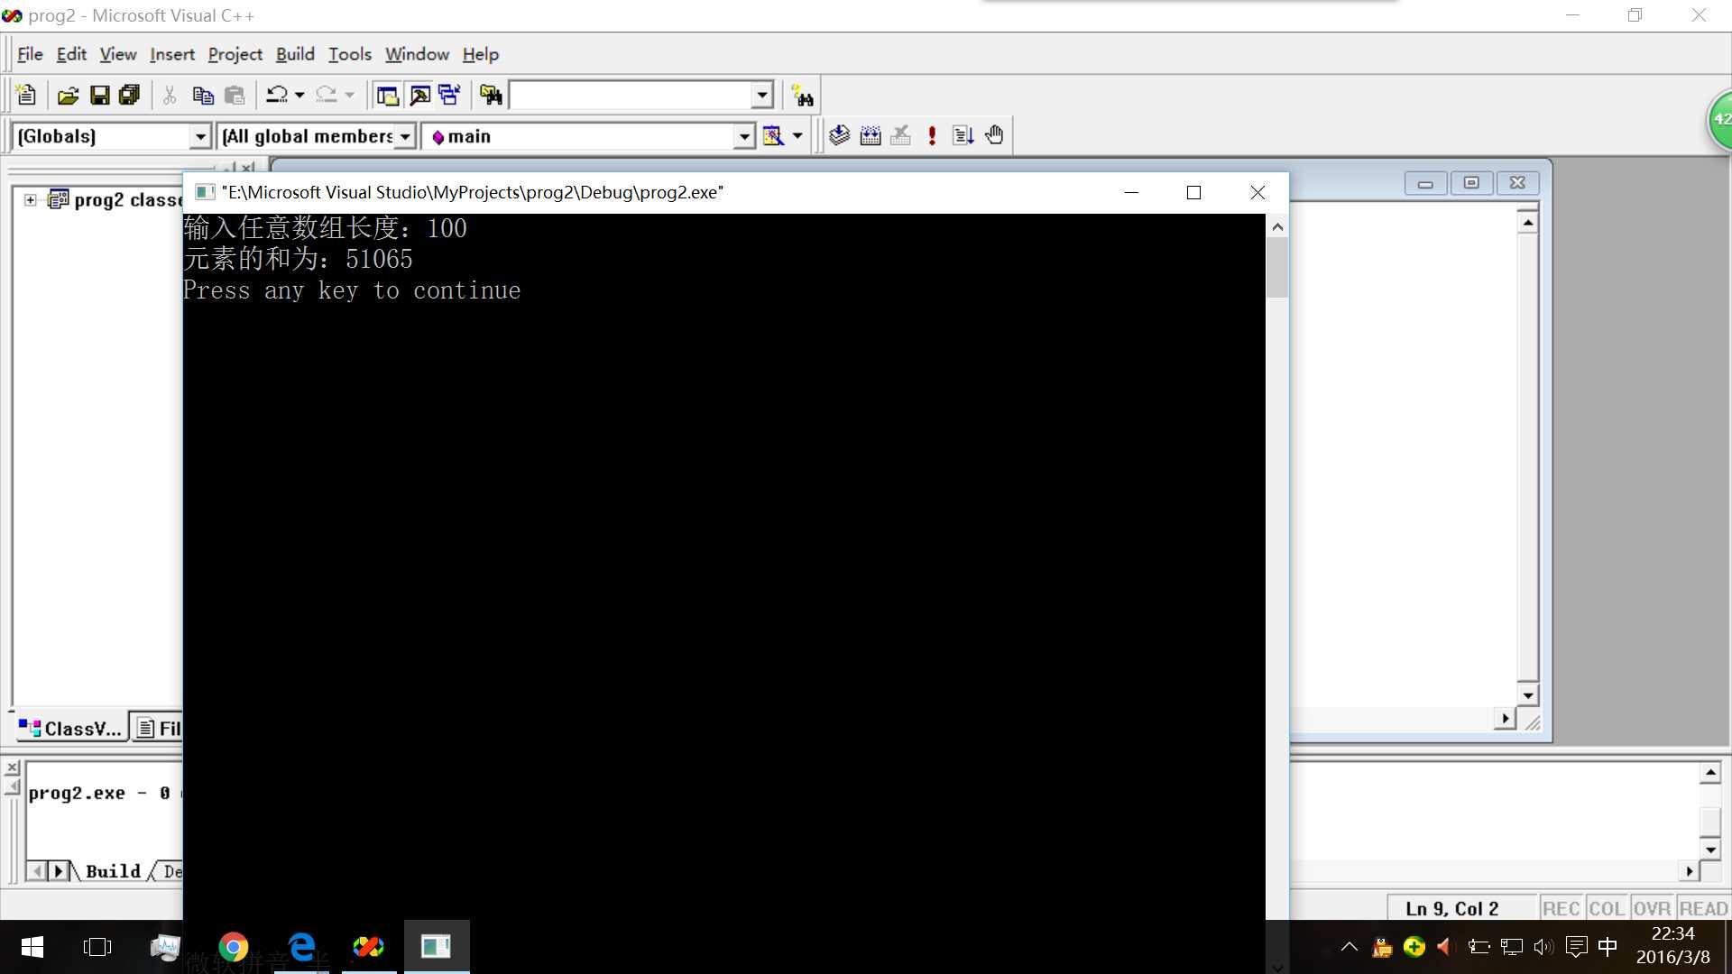The image size is (1732, 974).
Task: Click editor vertical scrollbar down arrow
Action: pos(1527,695)
